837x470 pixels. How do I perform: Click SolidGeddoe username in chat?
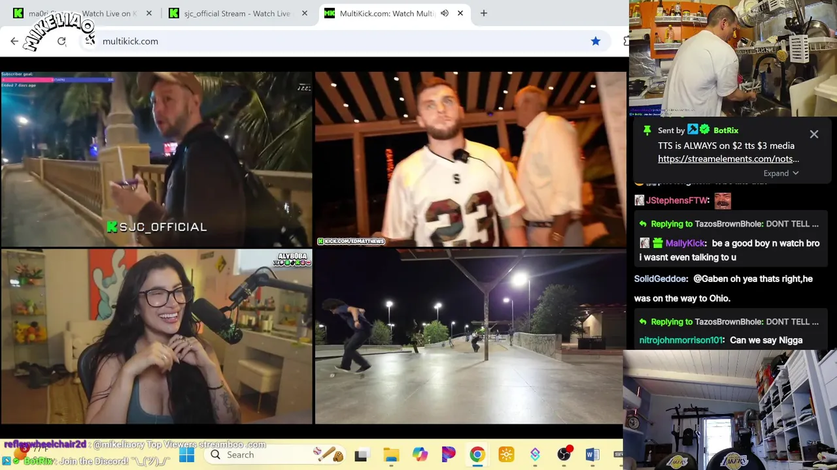(660, 279)
